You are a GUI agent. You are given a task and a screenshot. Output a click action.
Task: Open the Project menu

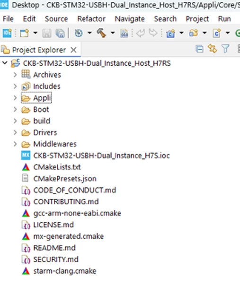coord(197,19)
